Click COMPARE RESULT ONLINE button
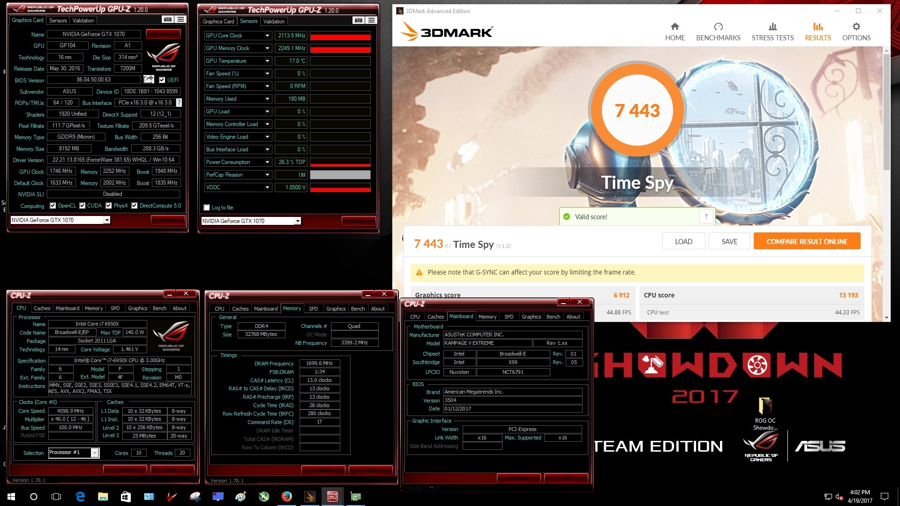900x506 pixels. 807,241
